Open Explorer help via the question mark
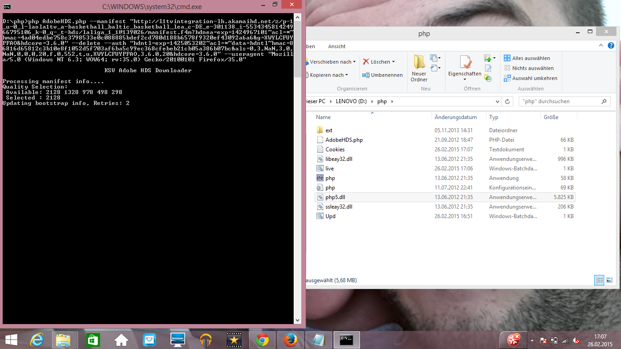This screenshot has width=621, height=349. point(611,46)
